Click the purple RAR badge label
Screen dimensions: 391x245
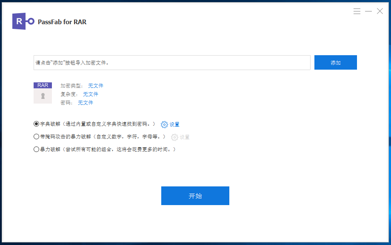tap(43, 85)
